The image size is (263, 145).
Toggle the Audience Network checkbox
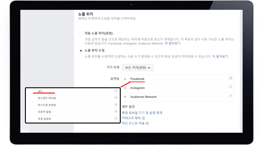pos(231,96)
